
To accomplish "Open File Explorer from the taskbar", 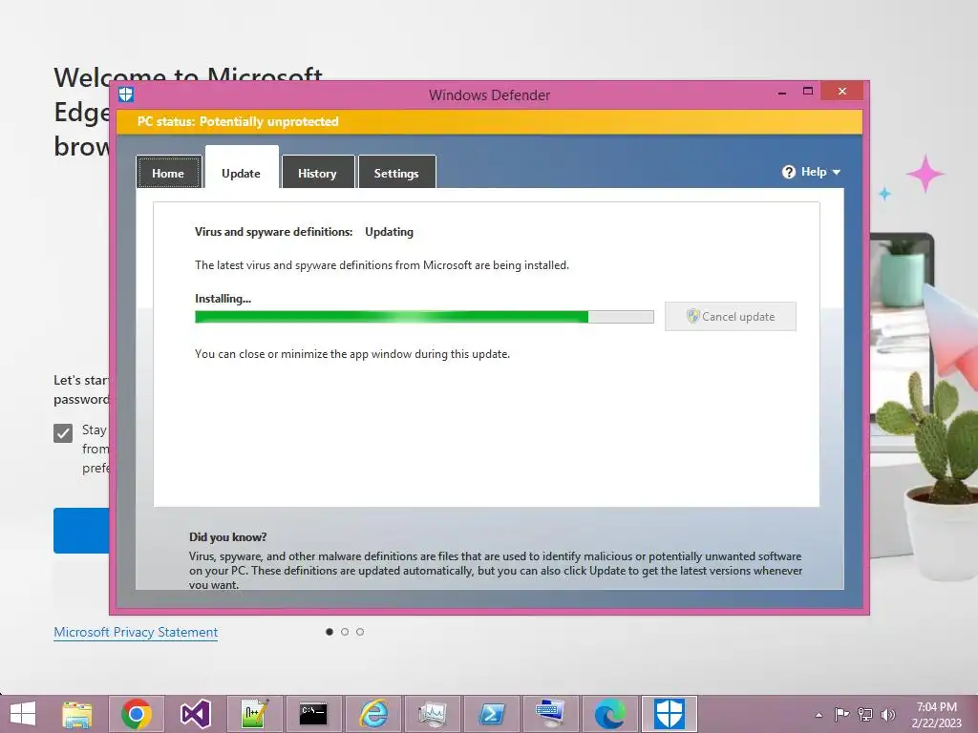I will (x=77, y=714).
